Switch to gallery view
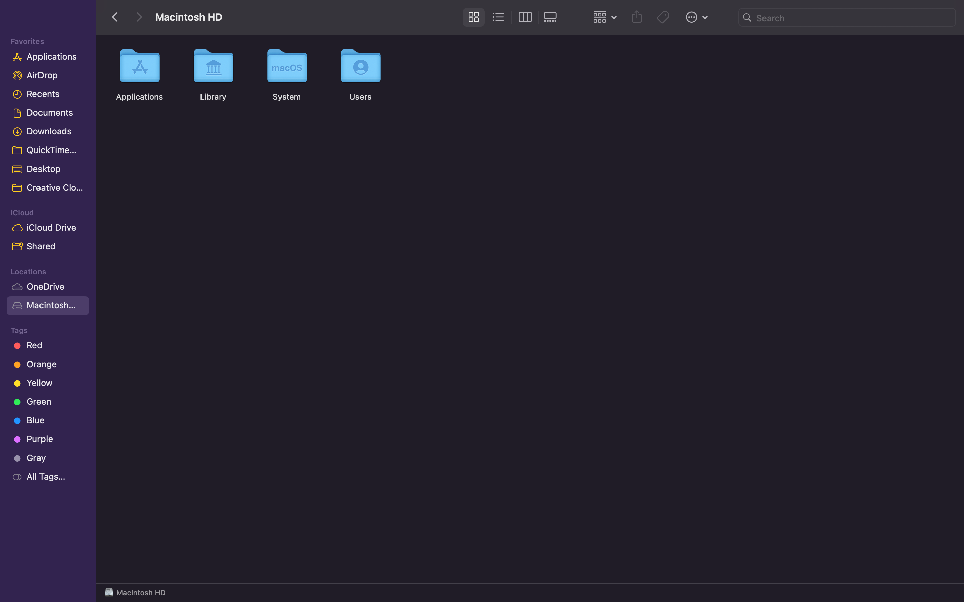The width and height of the screenshot is (964, 602). click(x=550, y=17)
